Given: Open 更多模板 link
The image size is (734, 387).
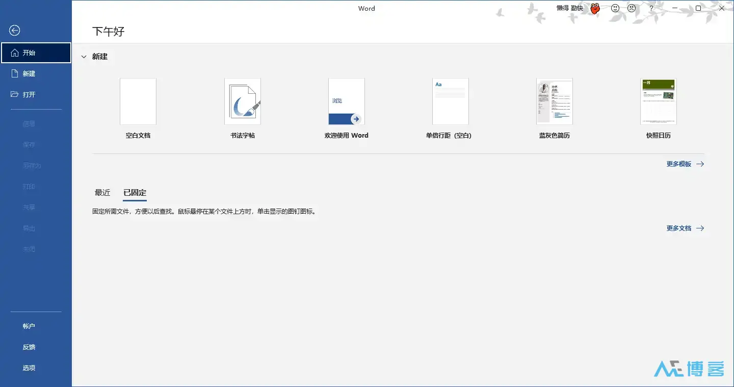Looking at the screenshot, I should [680, 164].
